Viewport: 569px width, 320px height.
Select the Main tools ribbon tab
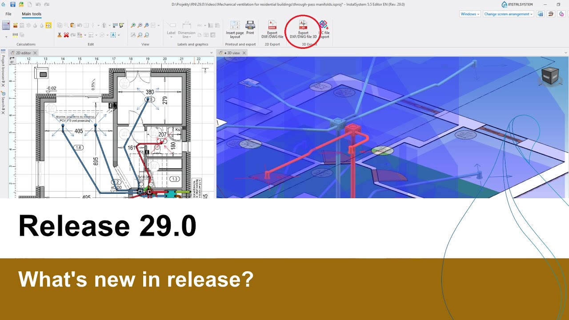[32, 14]
